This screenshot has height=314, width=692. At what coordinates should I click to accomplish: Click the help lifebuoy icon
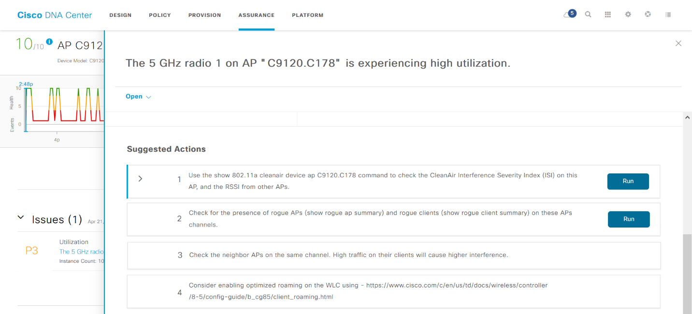648,14
